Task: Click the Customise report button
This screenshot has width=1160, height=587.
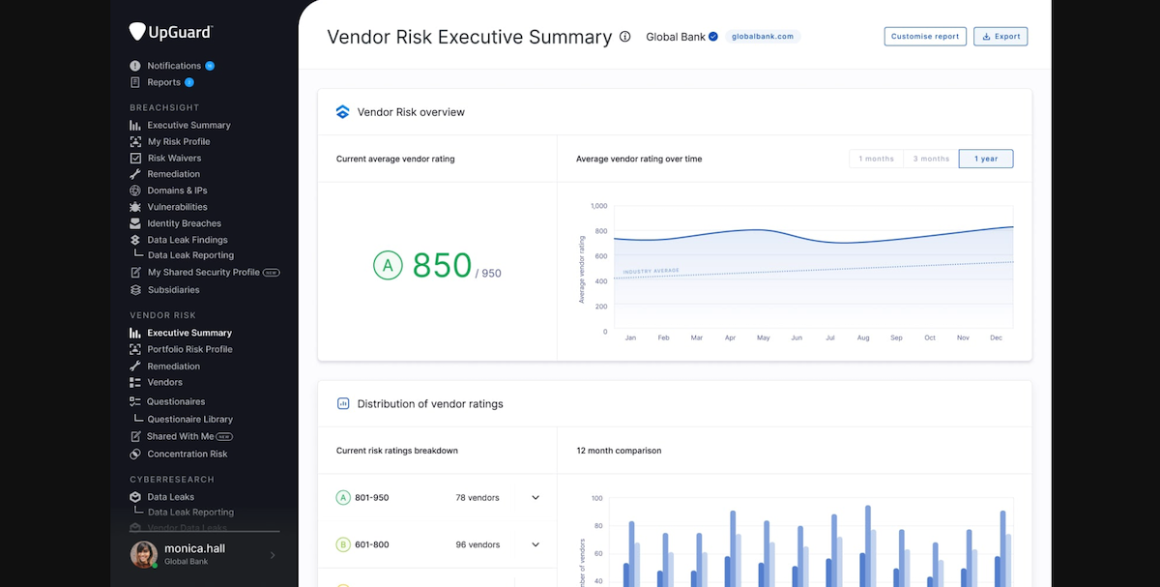Action: (925, 36)
